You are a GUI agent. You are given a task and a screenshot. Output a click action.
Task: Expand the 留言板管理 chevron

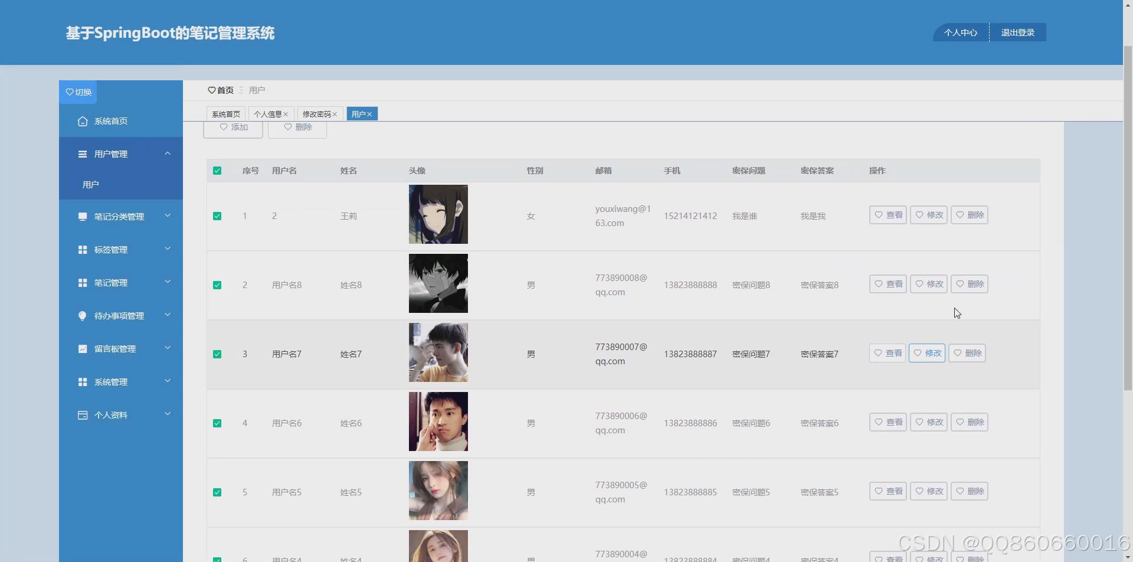[168, 348]
